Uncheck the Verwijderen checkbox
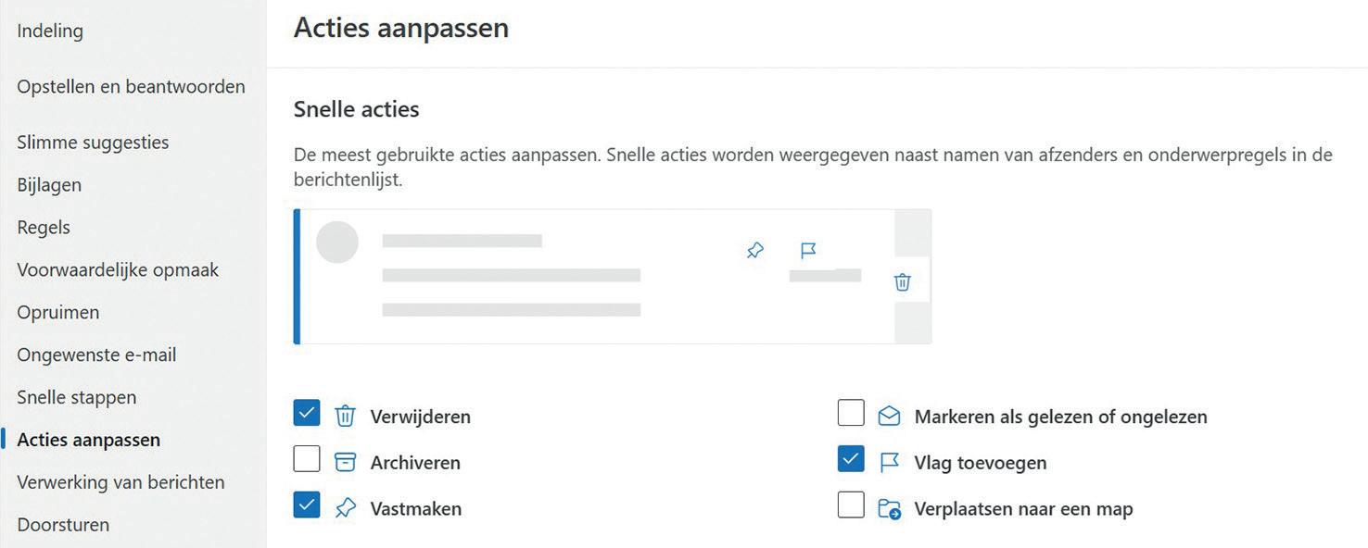 click(307, 413)
